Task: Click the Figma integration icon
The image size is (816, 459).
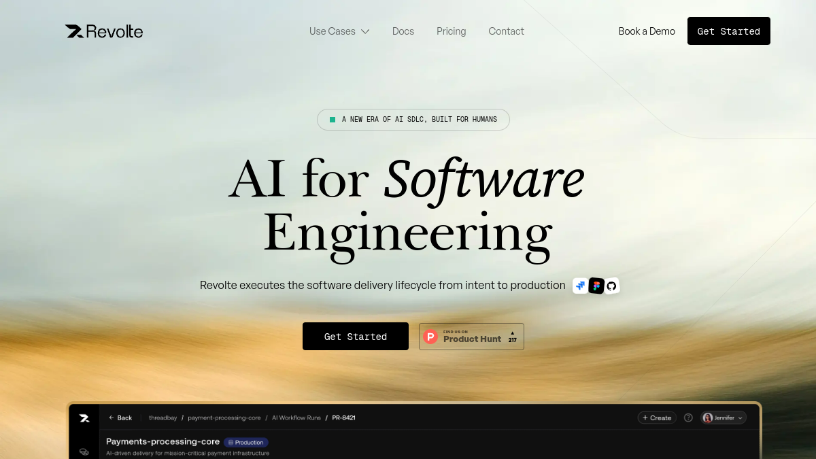Action: (x=596, y=286)
